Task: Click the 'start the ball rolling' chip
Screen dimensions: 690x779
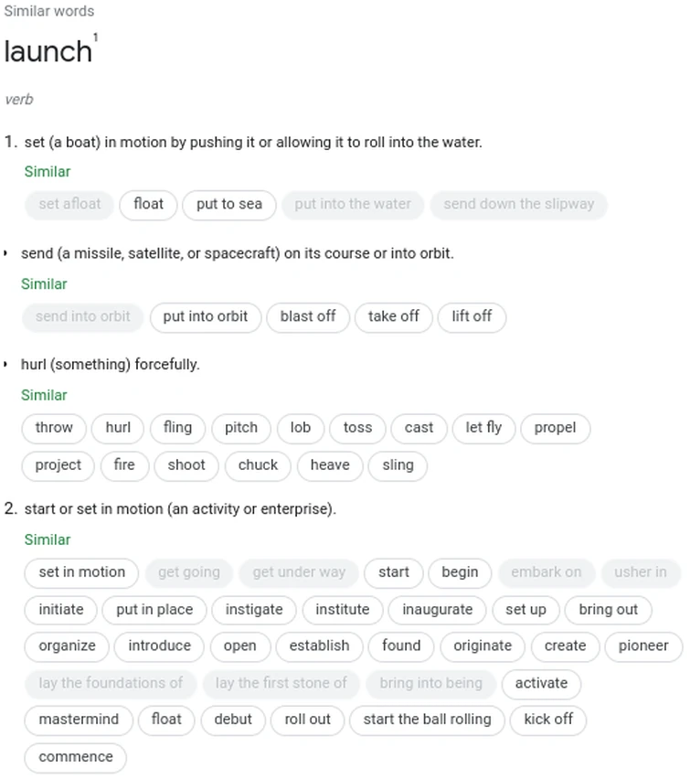Action: click(x=427, y=720)
